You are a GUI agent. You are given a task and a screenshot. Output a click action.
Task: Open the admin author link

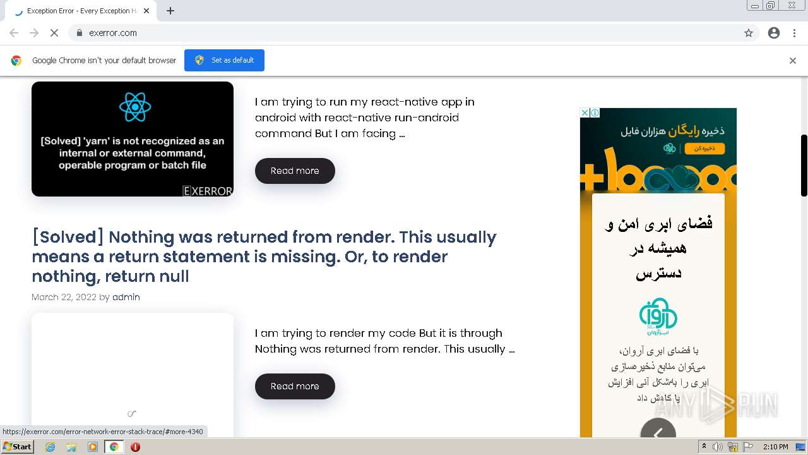126,297
